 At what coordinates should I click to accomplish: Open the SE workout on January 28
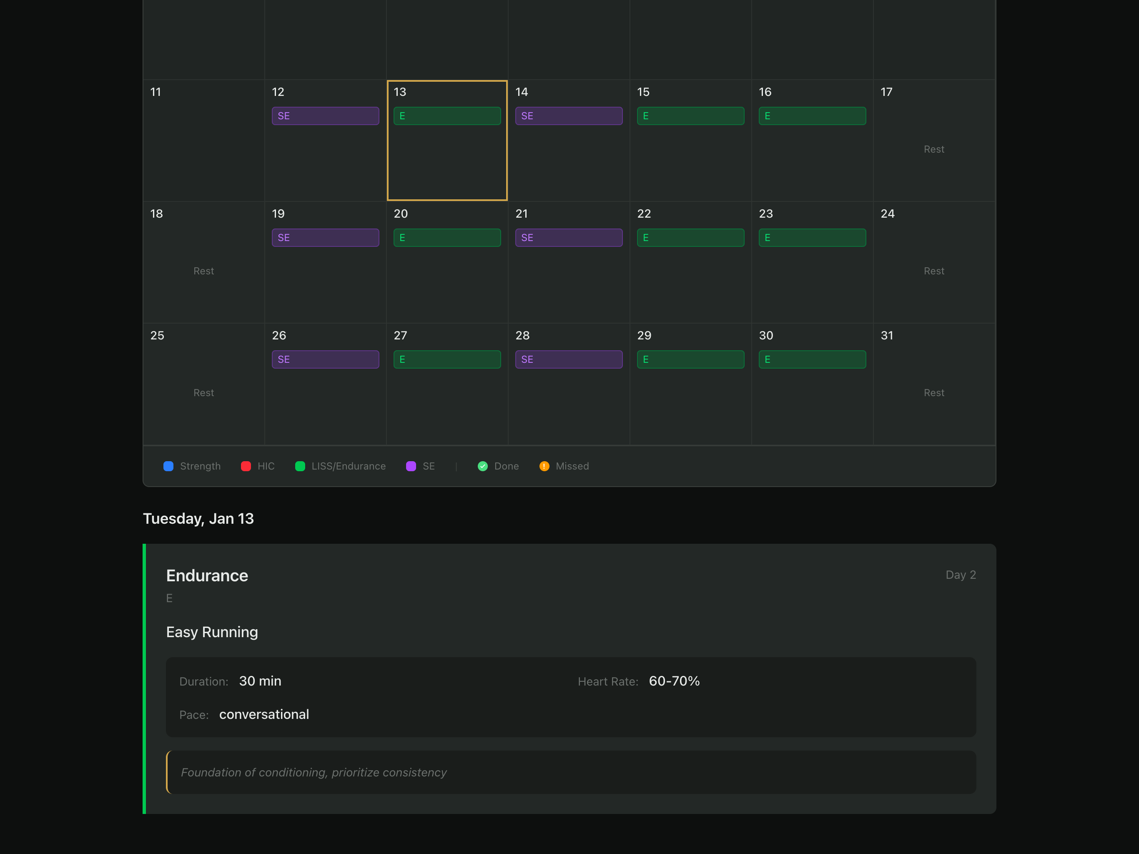click(569, 359)
